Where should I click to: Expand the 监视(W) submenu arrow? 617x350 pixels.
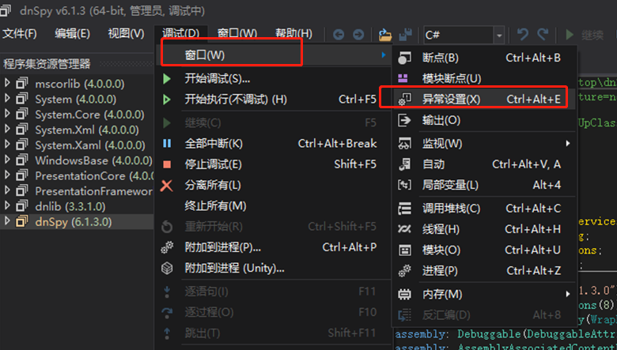coord(568,144)
